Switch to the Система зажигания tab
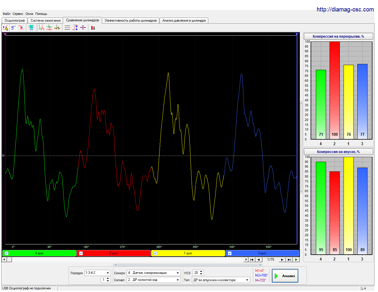The image size is (378, 292). (x=45, y=20)
